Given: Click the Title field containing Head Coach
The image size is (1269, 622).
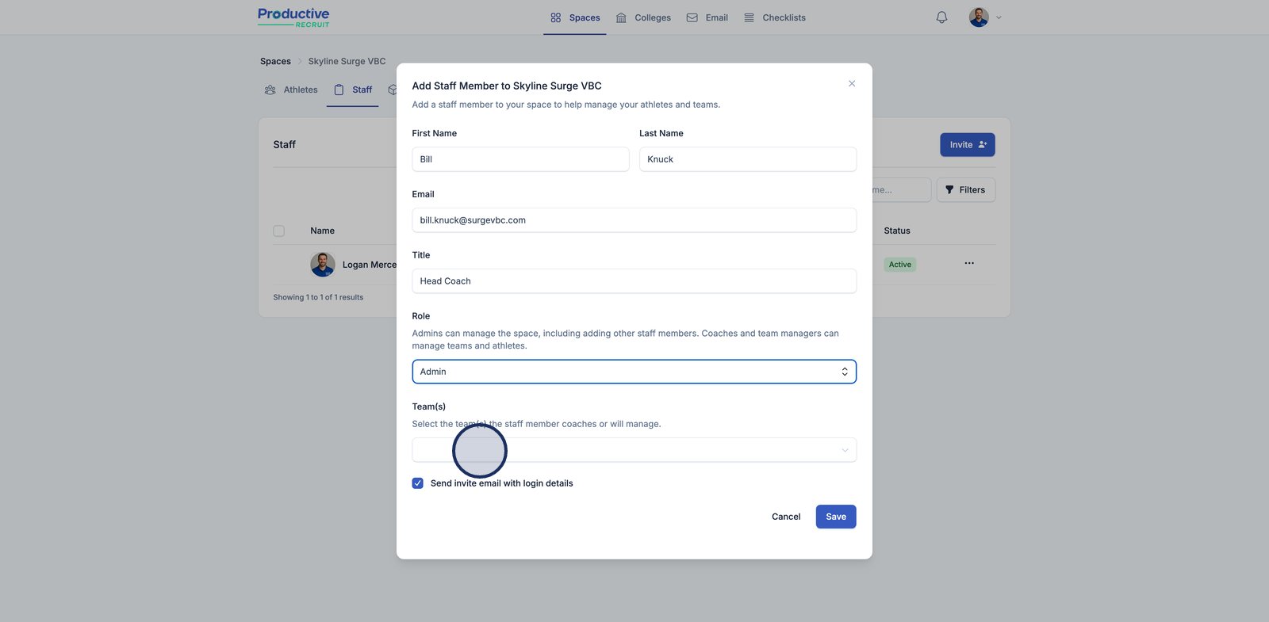Looking at the screenshot, I should click(x=634, y=281).
